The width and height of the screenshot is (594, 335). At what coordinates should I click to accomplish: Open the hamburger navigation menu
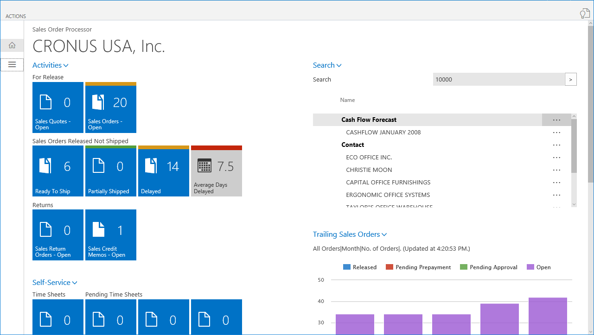tap(12, 65)
